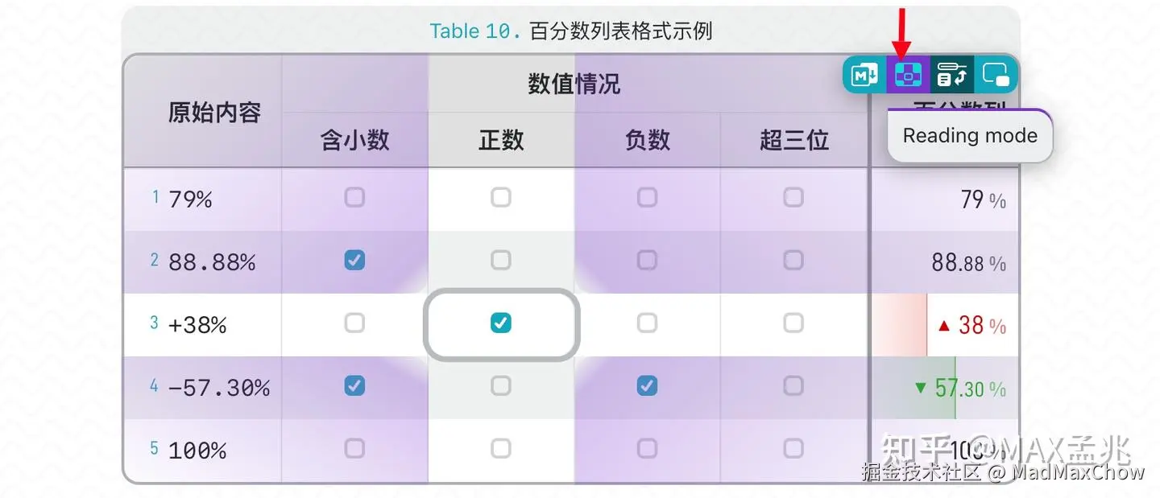Click the Markdown copy icon in table toolbar
The height and width of the screenshot is (498, 1160).
point(865,75)
